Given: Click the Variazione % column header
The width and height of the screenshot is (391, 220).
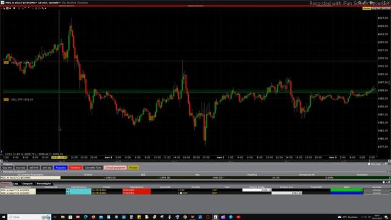Looking at the screenshot, I should [x=307, y=175].
